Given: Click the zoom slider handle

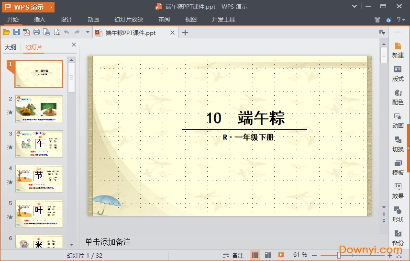Looking at the screenshot, I should (x=339, y=255).
